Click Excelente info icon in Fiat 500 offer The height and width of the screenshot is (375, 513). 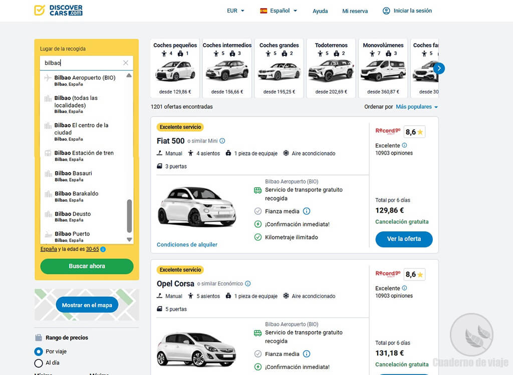point(404,145)
